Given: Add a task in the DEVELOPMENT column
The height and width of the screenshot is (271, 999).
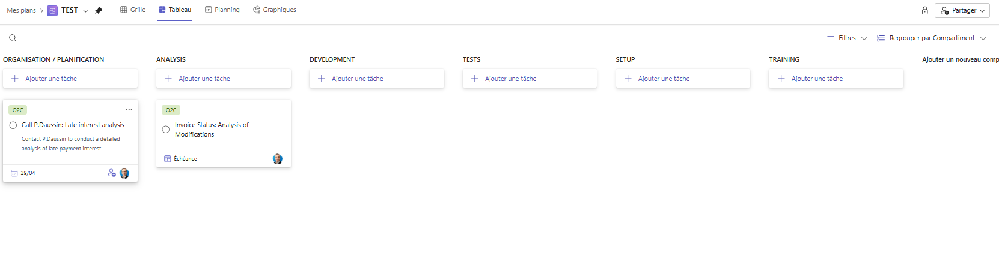Looking at the screenshot, I should click(x=376, y=79).
